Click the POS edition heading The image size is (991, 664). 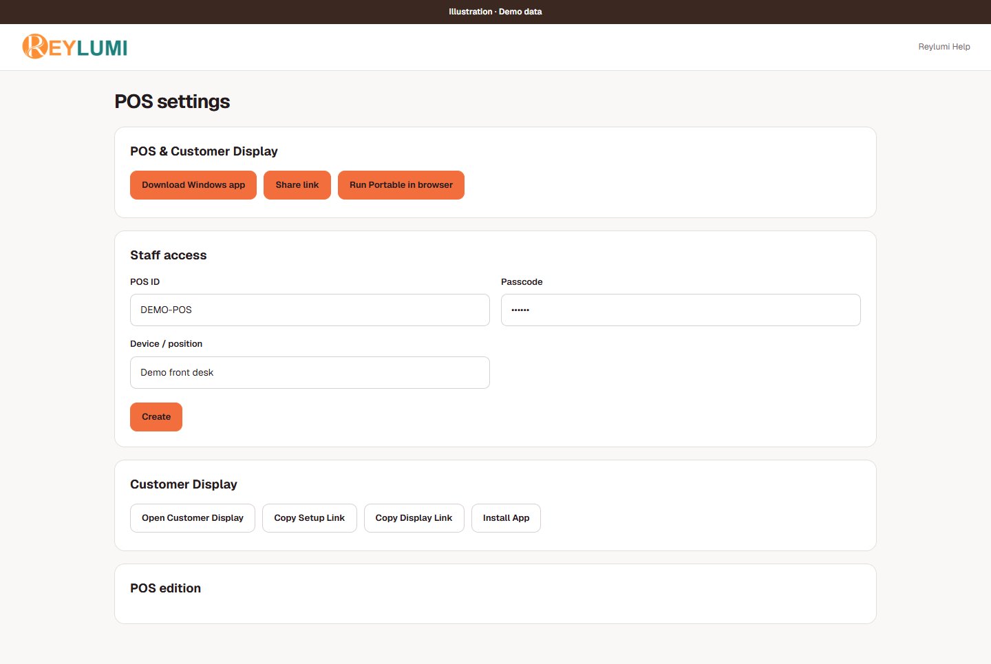pyautogui.click(x=166, y=588)
